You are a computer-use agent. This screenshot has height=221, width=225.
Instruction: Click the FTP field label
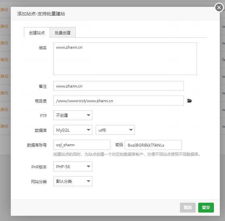point(43,116)
